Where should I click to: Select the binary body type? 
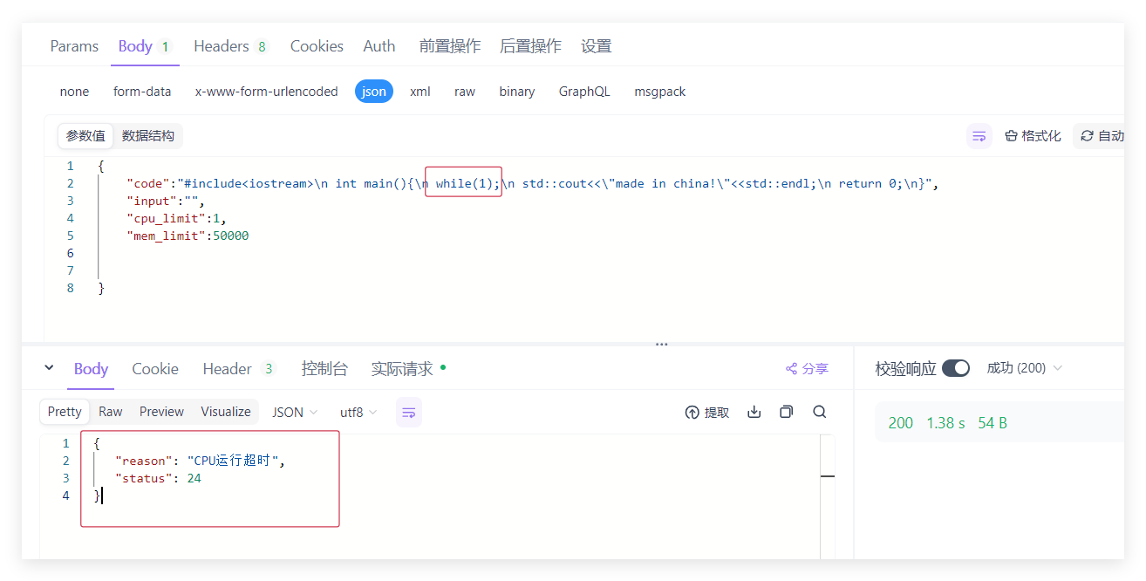coord(517,92)
